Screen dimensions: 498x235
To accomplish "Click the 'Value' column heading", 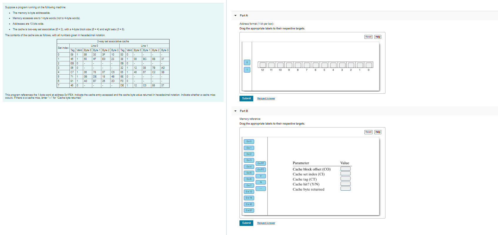I will click(345, 163).
